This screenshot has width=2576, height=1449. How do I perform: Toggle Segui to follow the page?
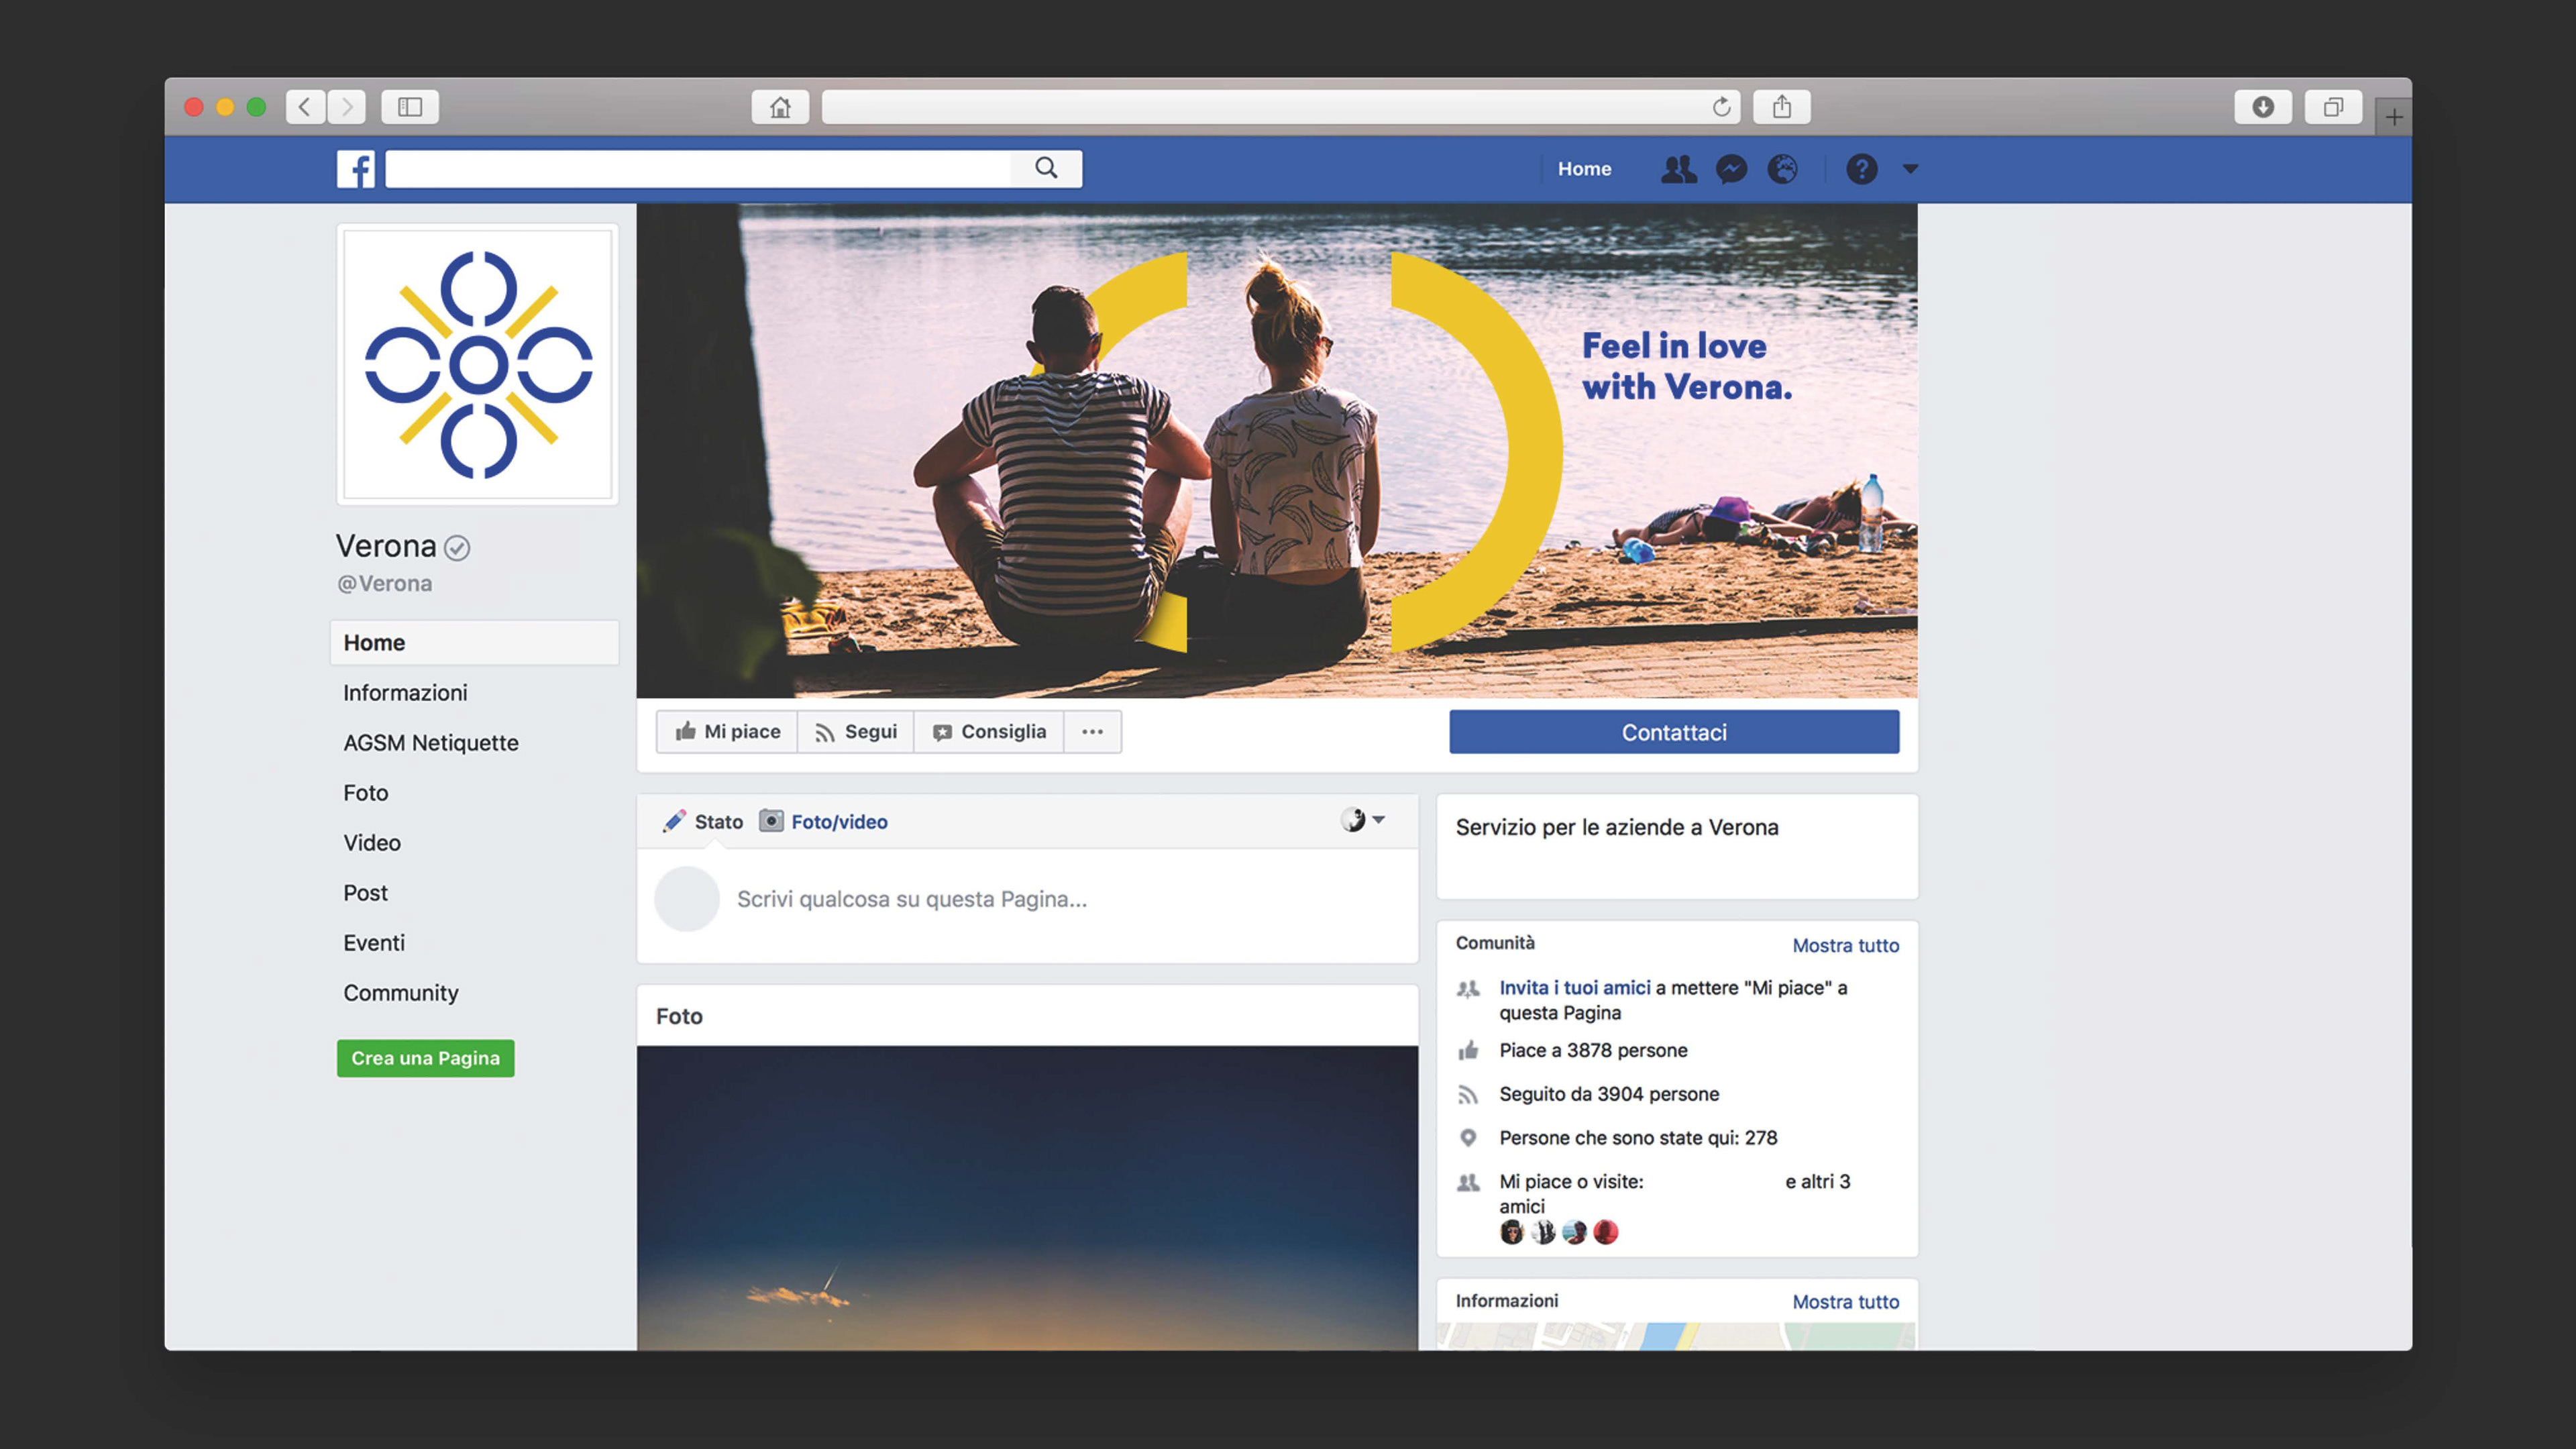[x=856, y=732]
